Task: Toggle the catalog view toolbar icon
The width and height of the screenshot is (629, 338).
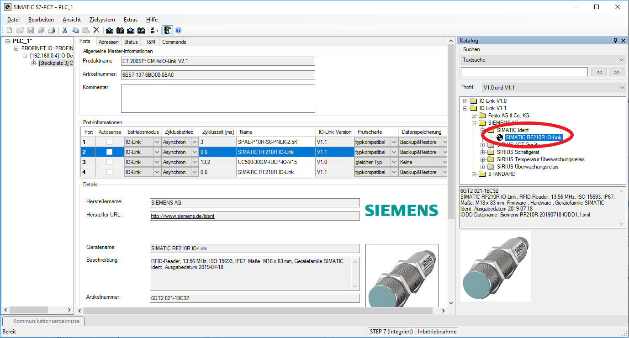Action: point(168,30)
